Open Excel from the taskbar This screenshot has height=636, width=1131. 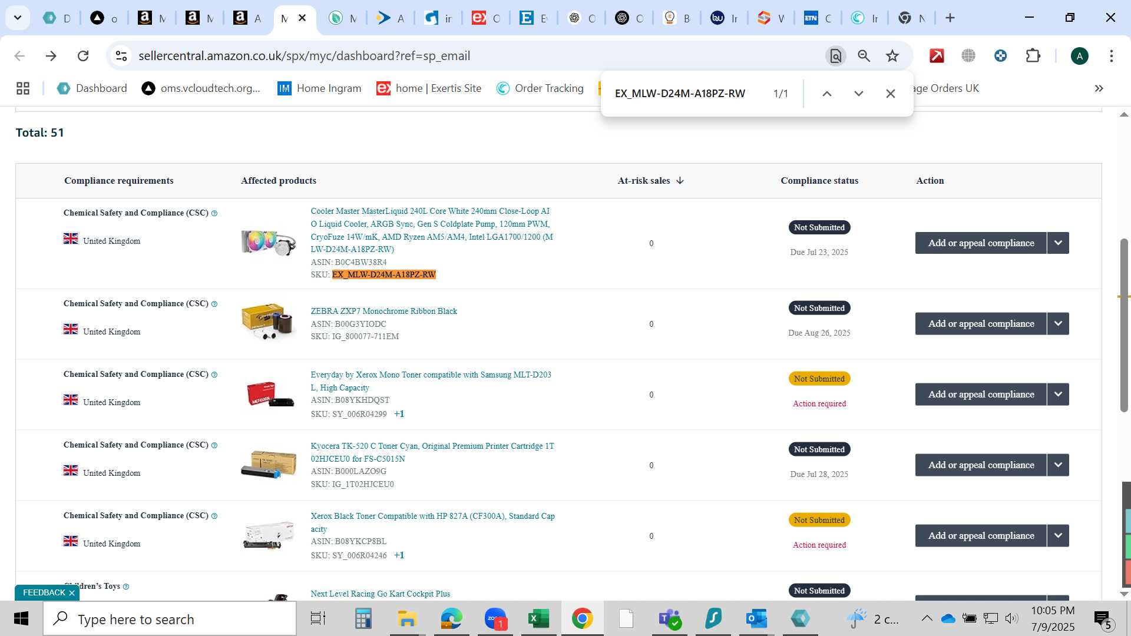pos(538,618)
